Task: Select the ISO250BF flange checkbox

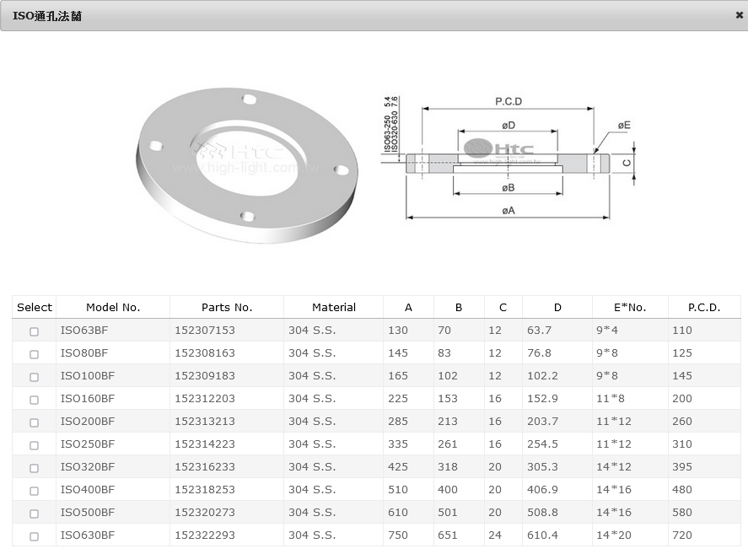Action: point(35,445)
